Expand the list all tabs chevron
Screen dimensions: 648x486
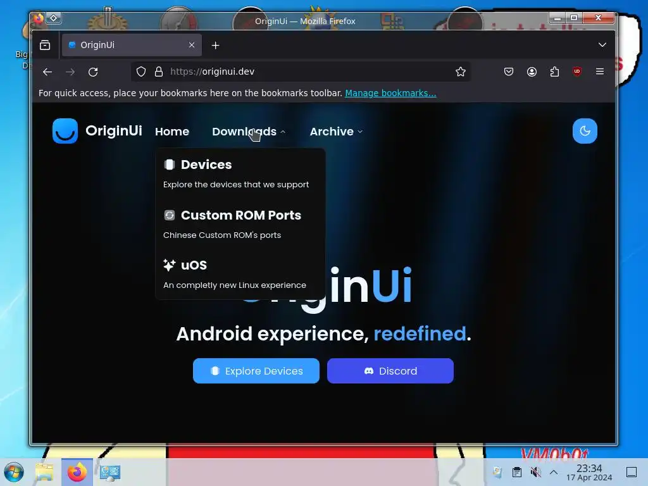click(x=602, y=45)
